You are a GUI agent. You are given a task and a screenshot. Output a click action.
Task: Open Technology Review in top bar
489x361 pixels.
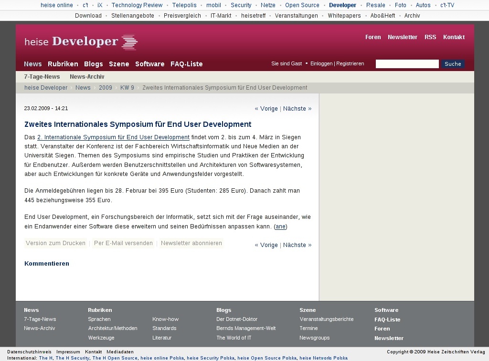[137, 5]
